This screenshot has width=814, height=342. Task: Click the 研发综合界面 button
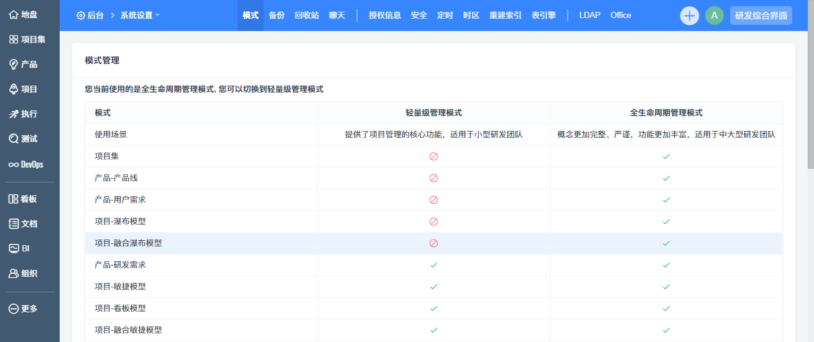761,16
